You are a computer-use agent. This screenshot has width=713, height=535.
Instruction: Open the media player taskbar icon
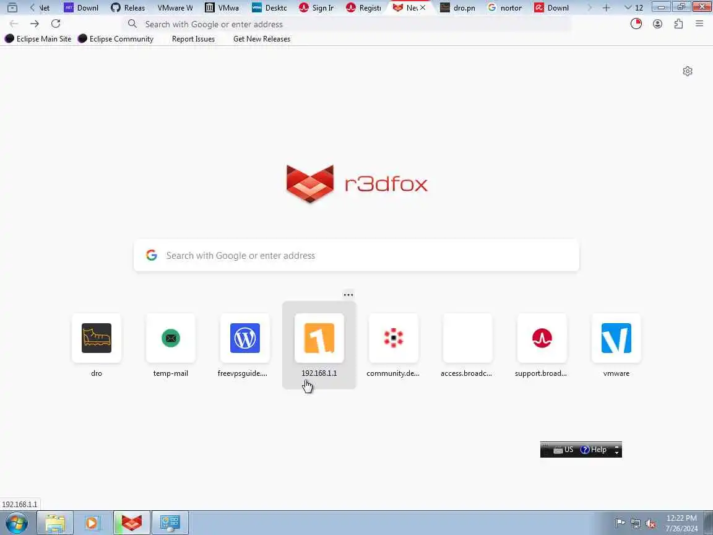pos(92,523)
